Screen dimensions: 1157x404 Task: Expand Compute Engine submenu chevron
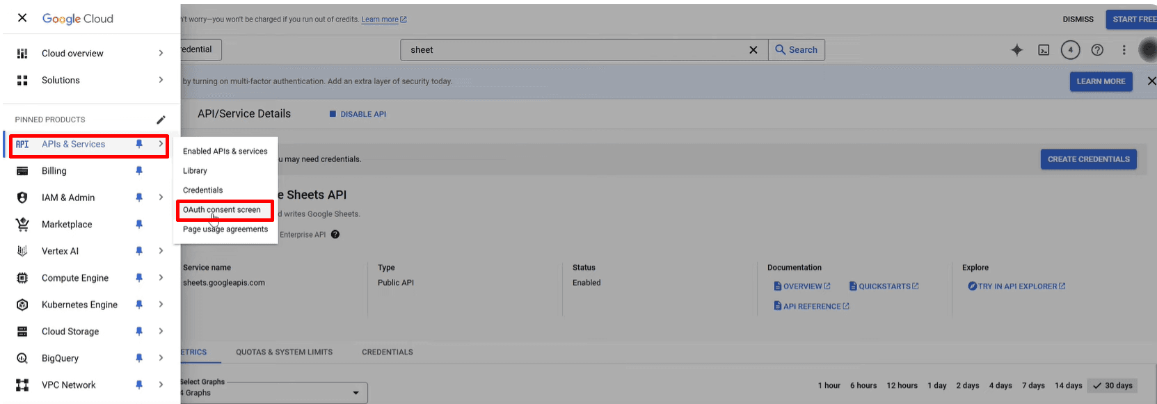[x=161, y=278]
